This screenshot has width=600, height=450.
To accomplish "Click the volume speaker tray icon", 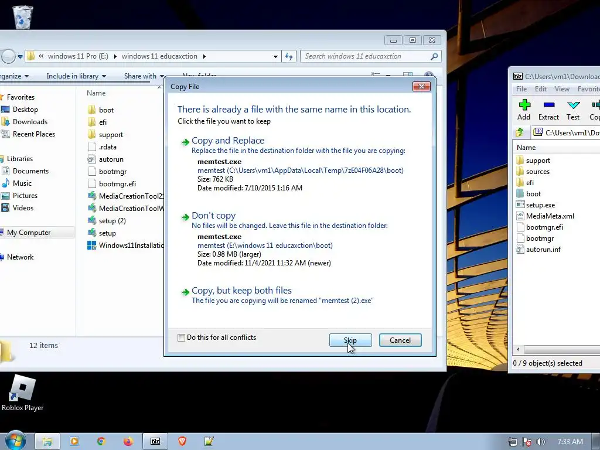I will coord(540,442).
